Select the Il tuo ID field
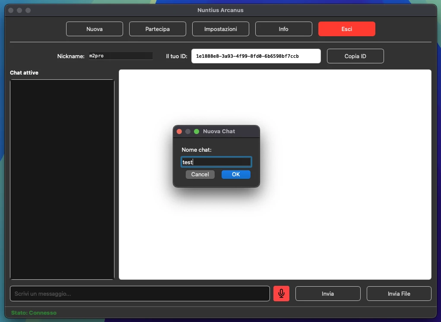The image size is (441, 322). pos(256,56)
